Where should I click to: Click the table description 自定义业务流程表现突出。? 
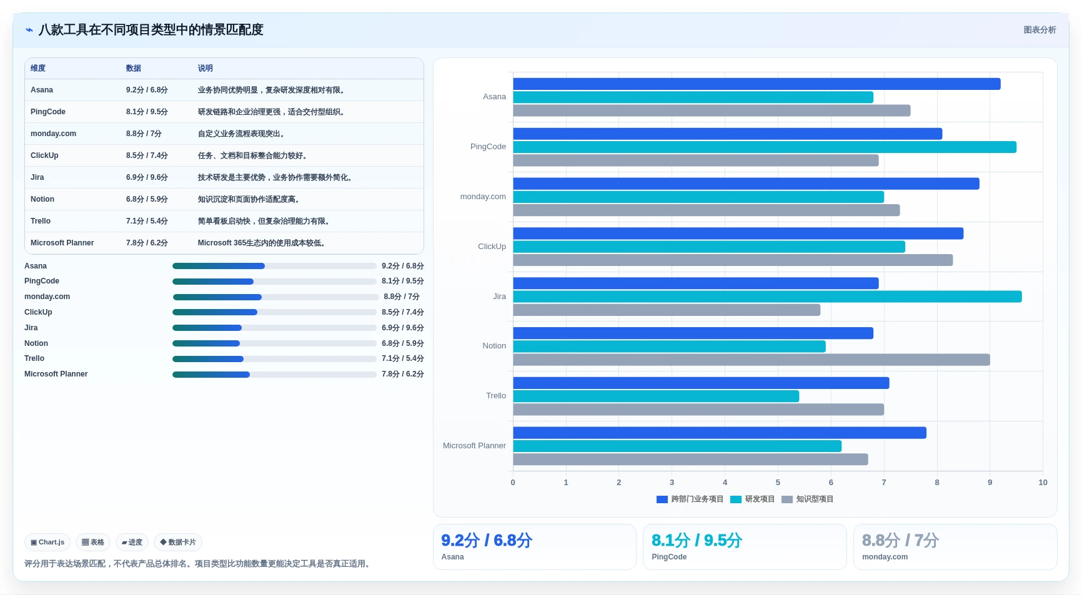(x=242, y=134)
